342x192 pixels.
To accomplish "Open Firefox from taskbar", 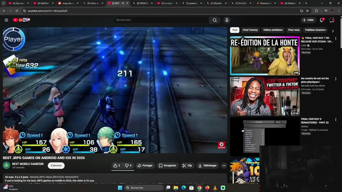I will click(207, 188).
